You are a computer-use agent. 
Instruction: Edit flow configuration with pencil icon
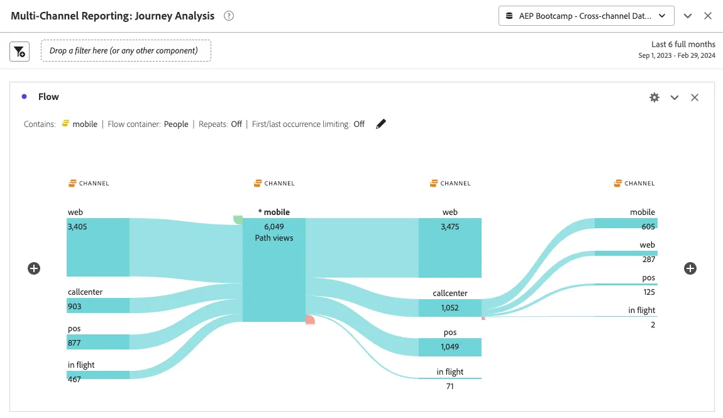pyautogui.click(x=381, y=124)
